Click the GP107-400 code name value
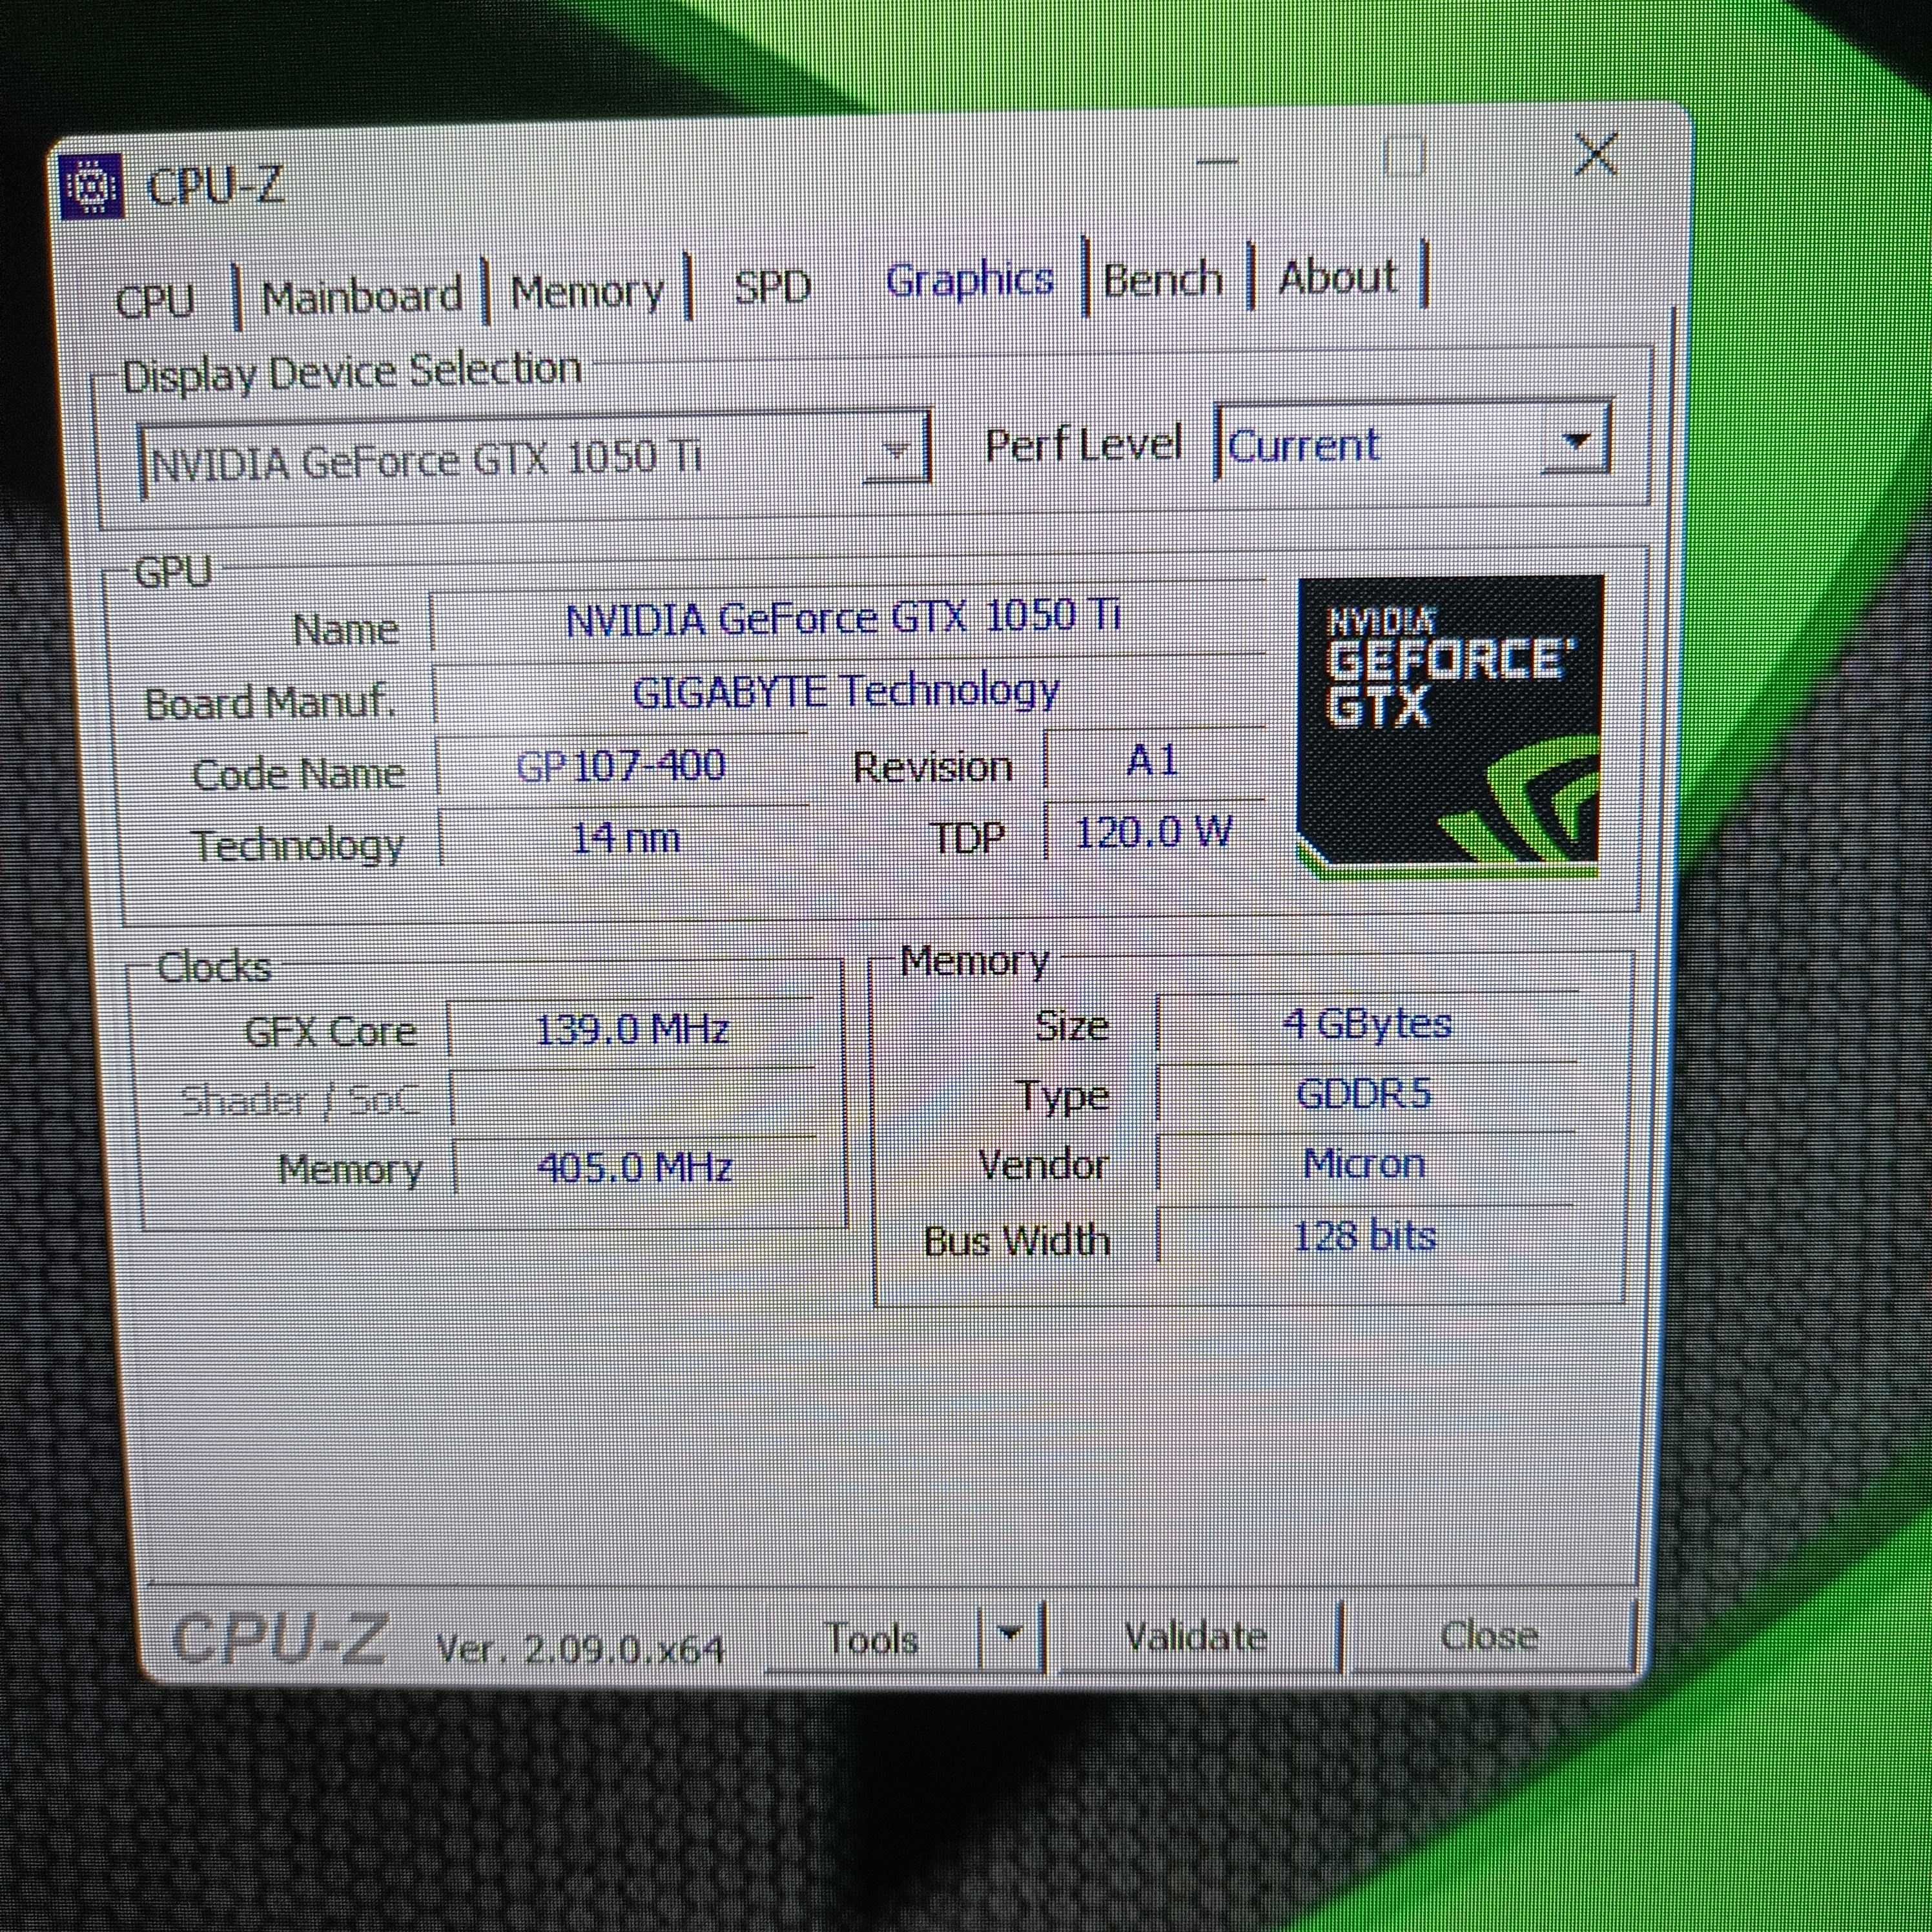Screen dimensions: 1932x1932 [x=621, y=766]
